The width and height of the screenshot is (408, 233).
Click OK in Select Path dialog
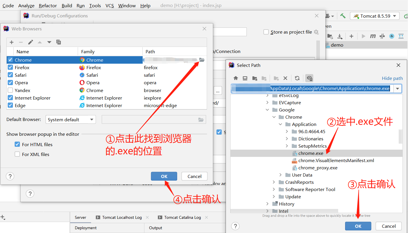pyautogui.click(x=358, y=226)
